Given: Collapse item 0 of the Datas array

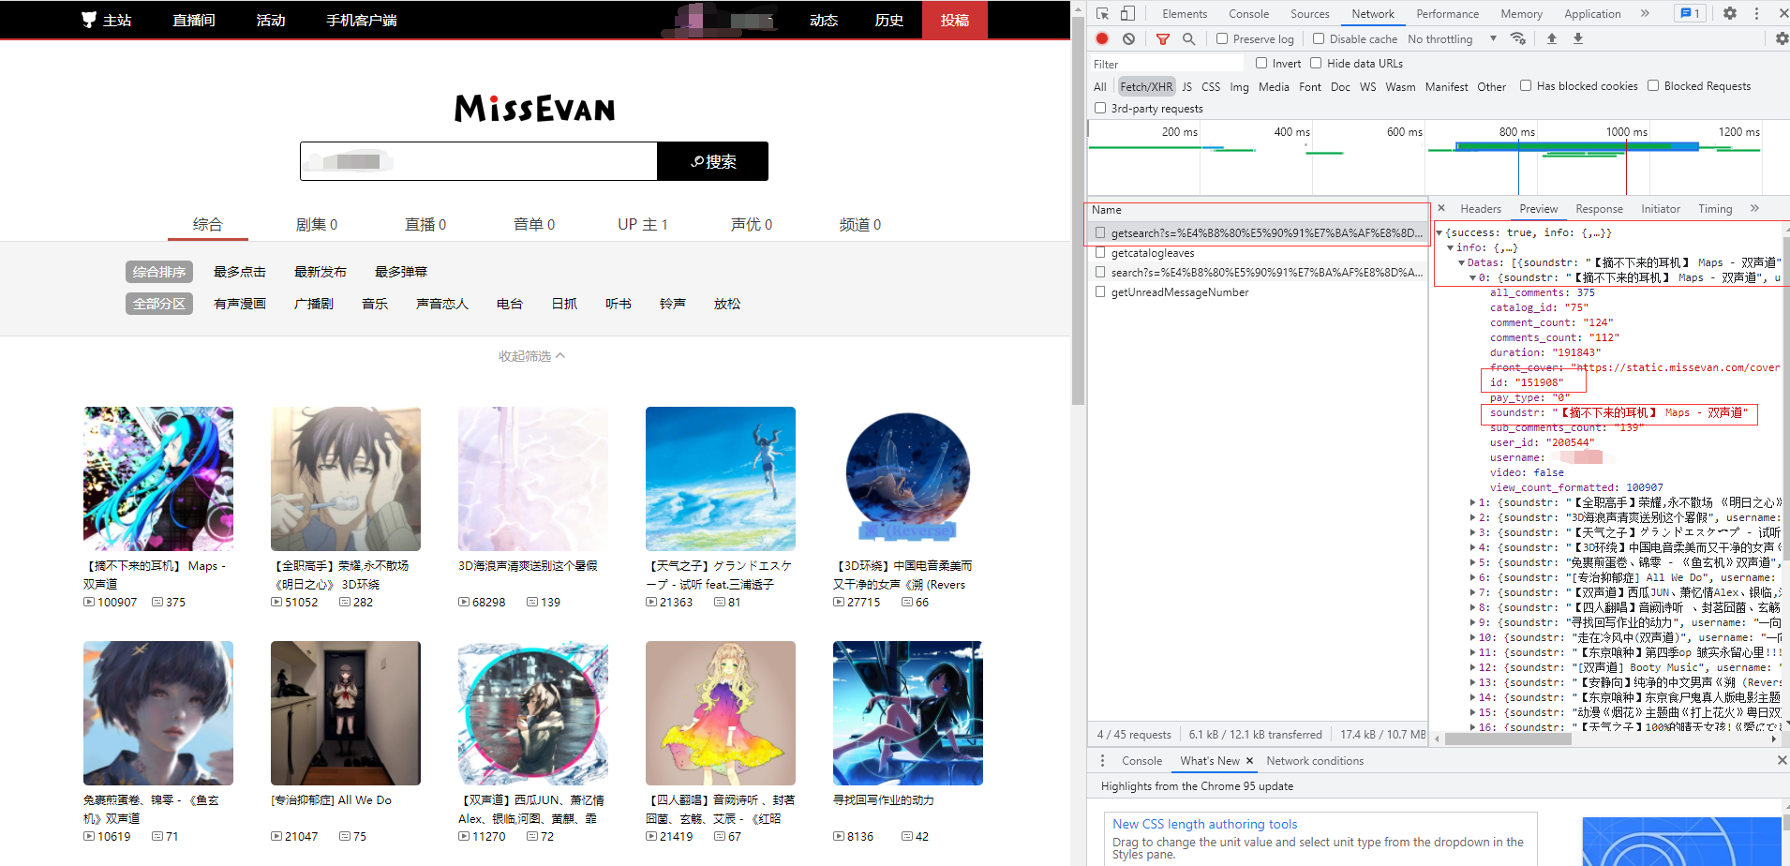Looking at the screenshot, I should coord(1473,277).
